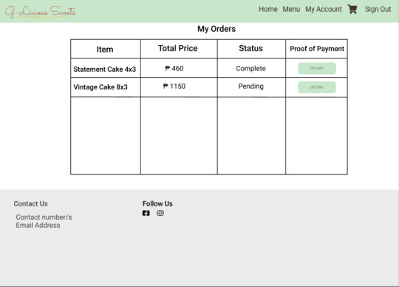Sign Out of the account
Viewport: 399px width, 287px height.
pos(378,9)
